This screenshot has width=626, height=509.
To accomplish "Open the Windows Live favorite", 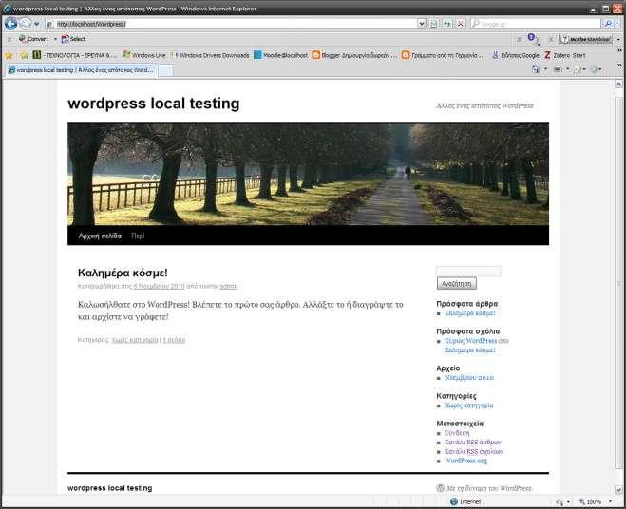I will pos(143,55).
